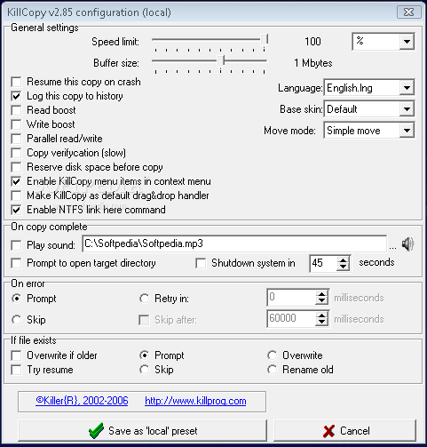Enable Try resume checkbox

16,370
